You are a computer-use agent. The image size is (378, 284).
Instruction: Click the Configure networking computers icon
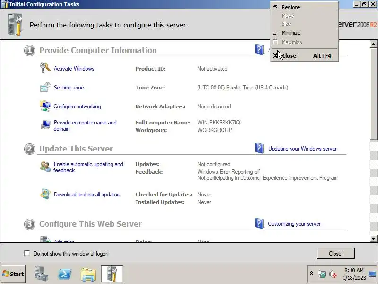(x=45, y=106)
